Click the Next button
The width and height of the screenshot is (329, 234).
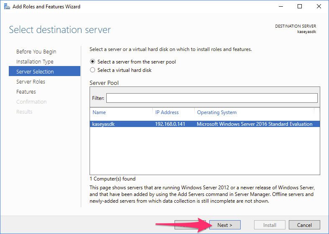pos(225,225)
